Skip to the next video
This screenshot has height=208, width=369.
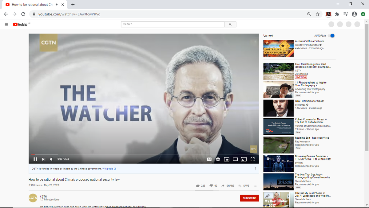(44, 159)
